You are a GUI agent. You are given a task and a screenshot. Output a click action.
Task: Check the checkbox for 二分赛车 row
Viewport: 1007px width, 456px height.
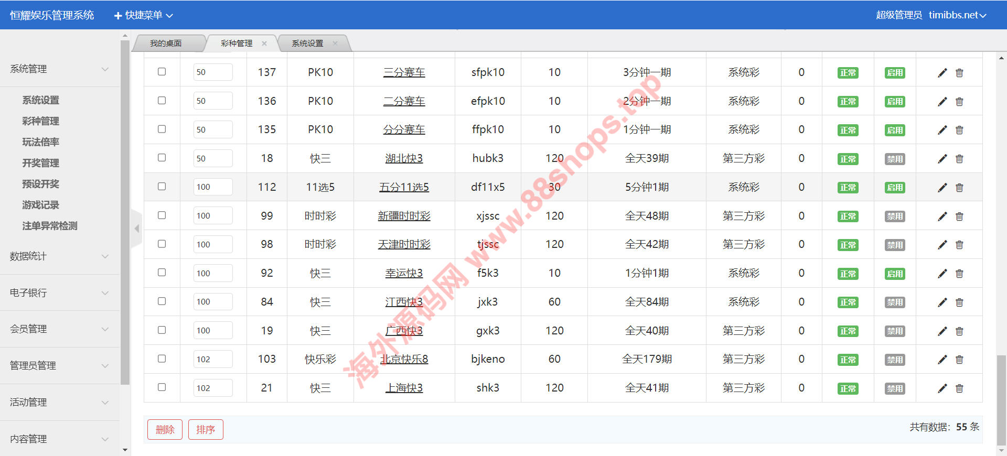[162, 101]
